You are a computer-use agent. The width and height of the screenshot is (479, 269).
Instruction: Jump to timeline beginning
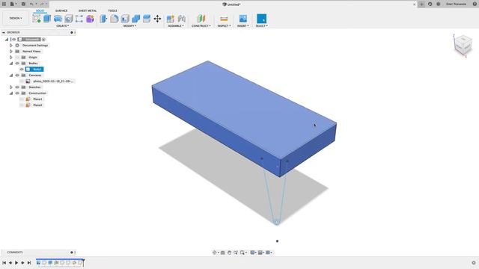pos(4,262)
